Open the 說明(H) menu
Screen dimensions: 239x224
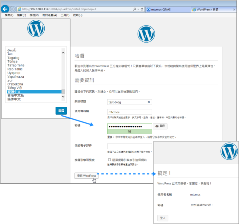pyautogui.click(x=78, y=15)
